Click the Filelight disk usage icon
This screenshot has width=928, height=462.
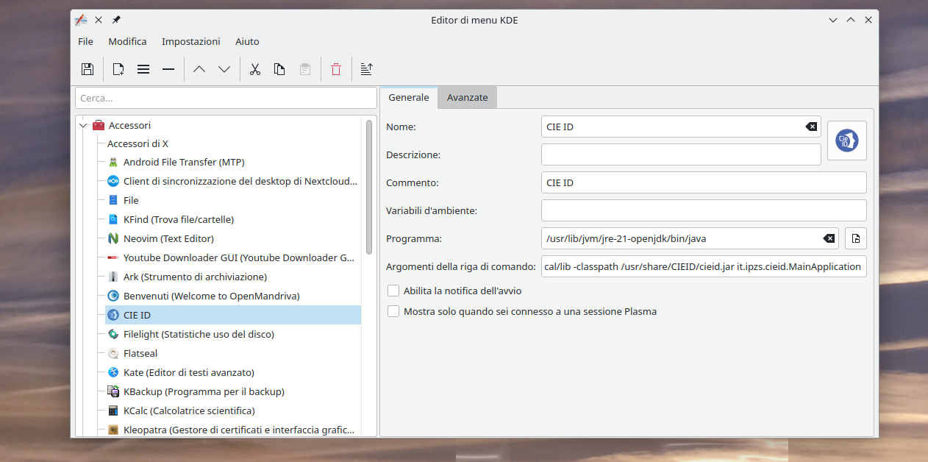113,334
